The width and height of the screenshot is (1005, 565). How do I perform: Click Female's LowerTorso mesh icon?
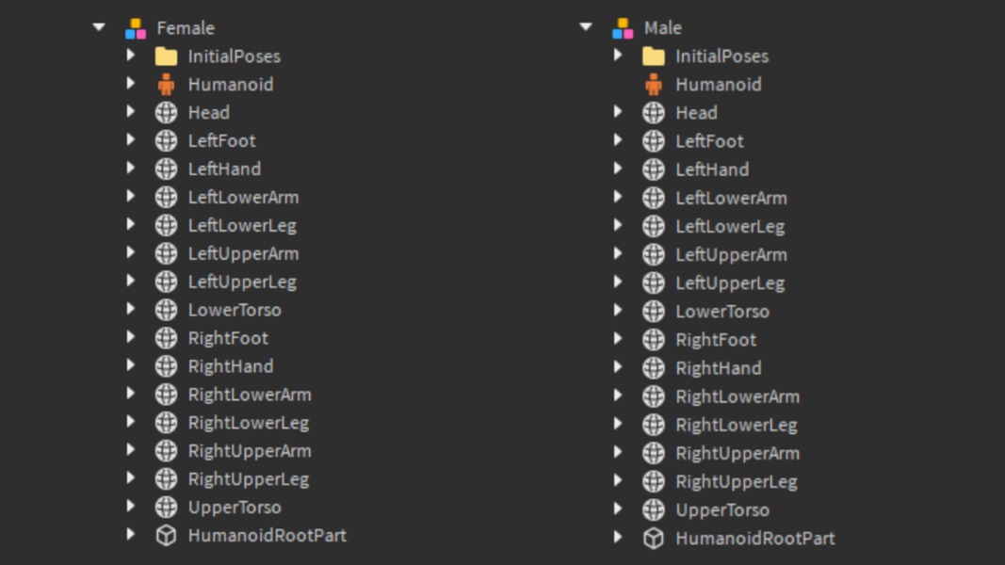(x=166, y=310)
